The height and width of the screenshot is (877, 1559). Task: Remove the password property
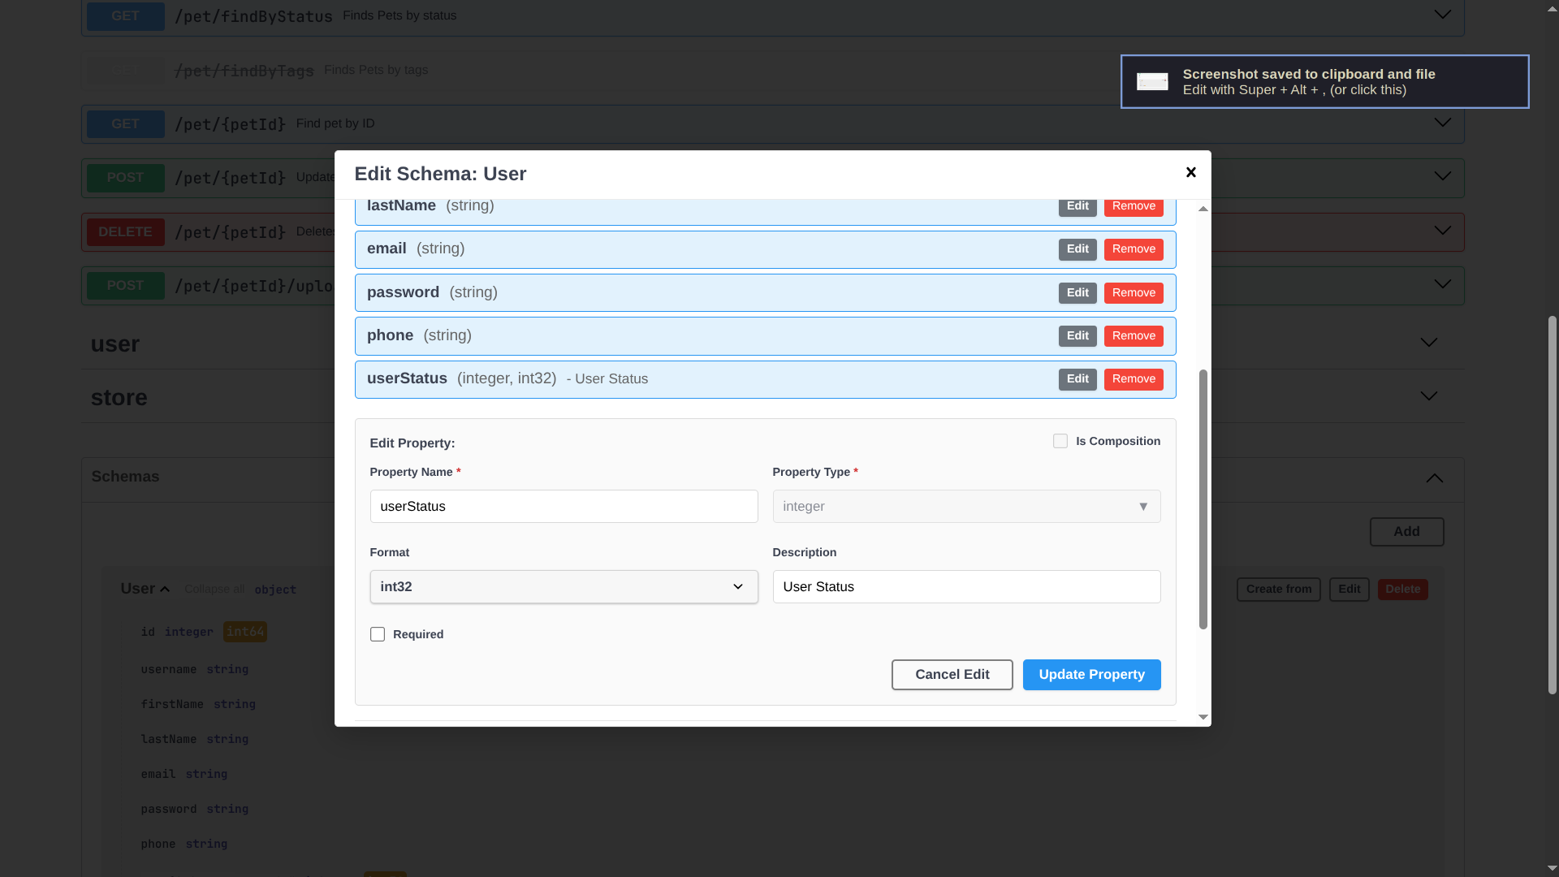pos(1134,293)
